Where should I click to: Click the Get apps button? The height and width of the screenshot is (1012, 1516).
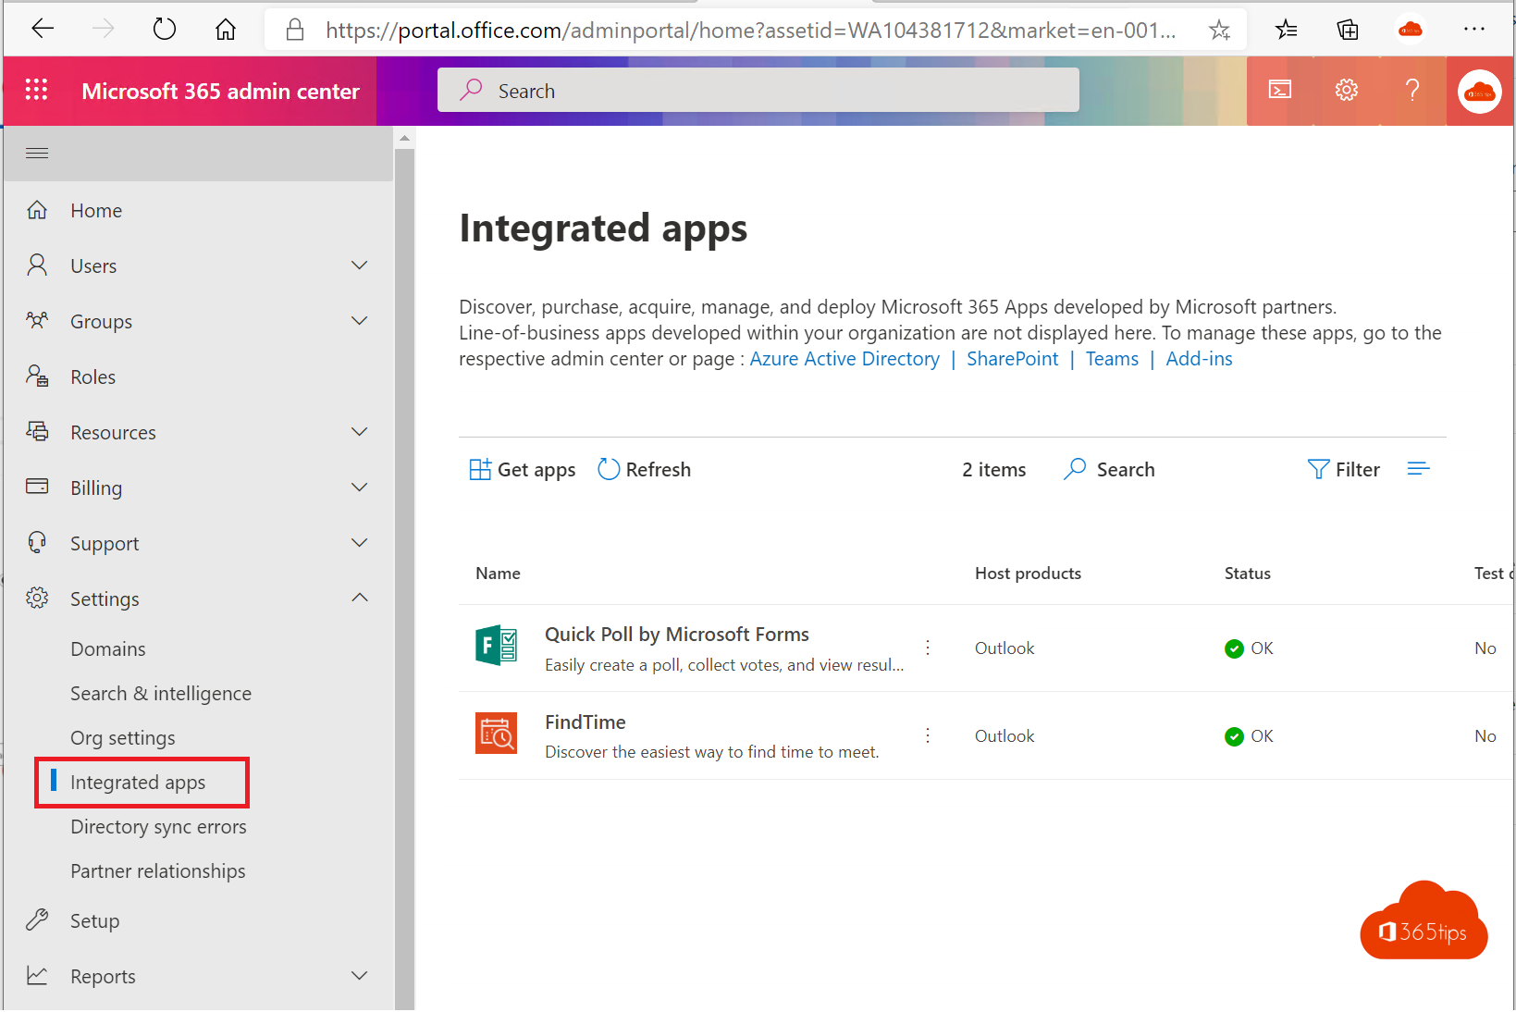tap(523, 470)
